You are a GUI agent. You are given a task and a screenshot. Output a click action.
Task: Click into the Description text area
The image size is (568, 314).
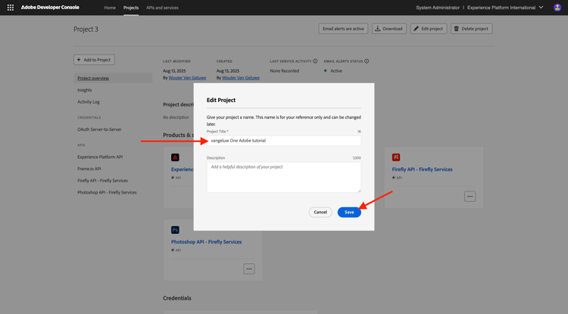[x=284, y=177]
